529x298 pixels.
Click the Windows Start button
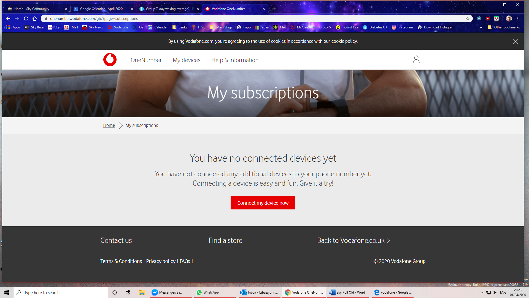[x=7, y=292]
